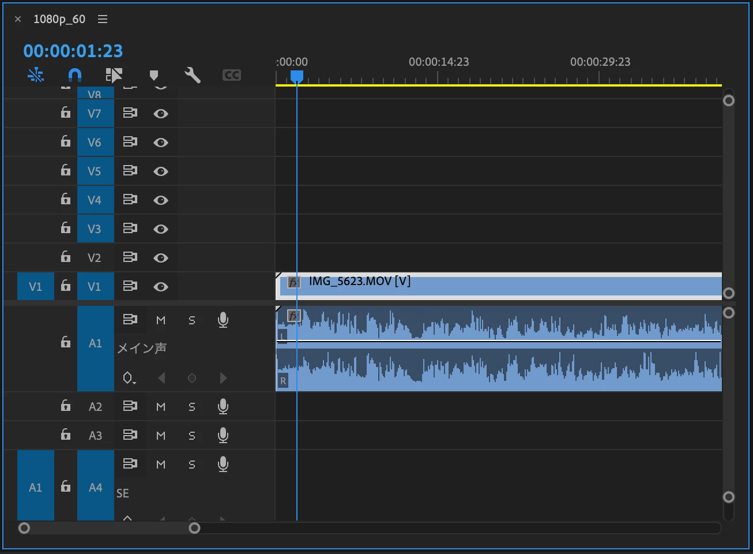
Task: Hide track V7 output eye
Action: 161,114
